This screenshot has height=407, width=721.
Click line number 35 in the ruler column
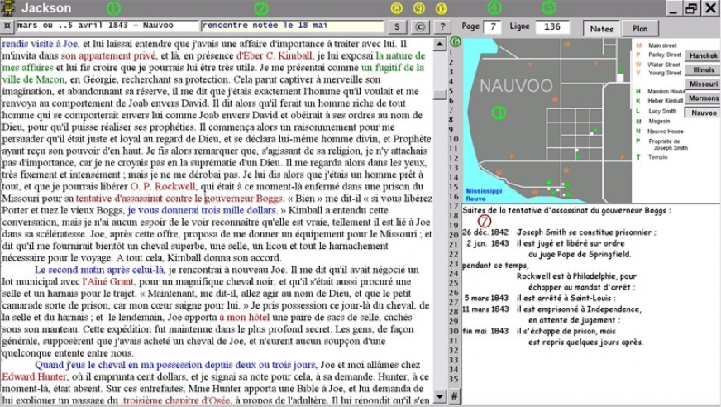454,380
